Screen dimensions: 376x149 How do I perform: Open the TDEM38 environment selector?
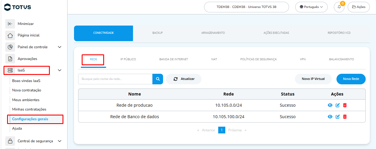coord(247,7)
